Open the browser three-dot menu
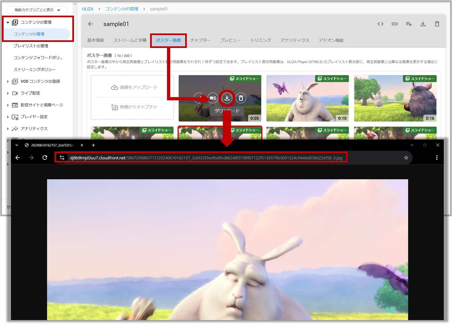 (437, 158)
